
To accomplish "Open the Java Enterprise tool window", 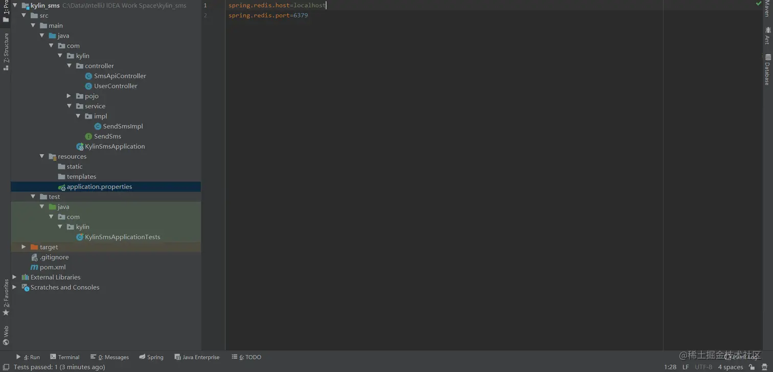I will (x=197, y=357).
